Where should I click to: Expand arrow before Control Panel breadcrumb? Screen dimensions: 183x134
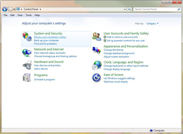pyautogui.click(x=22, y=9)
